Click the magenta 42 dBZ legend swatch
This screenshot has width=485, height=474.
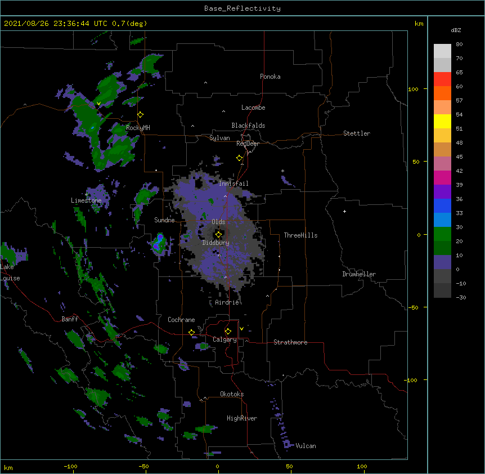(x=442, y=177)
